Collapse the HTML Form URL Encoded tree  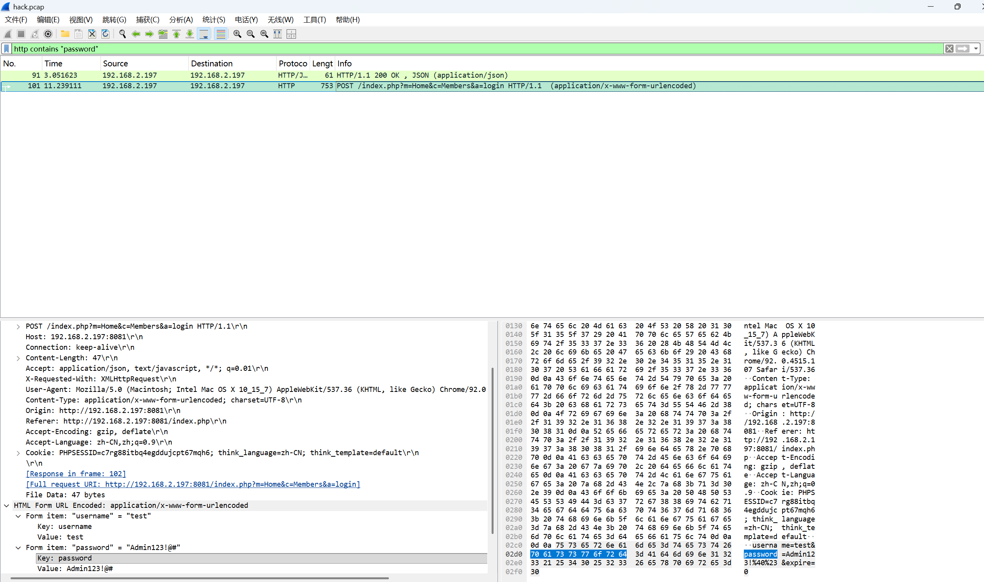tap(7, 505)
